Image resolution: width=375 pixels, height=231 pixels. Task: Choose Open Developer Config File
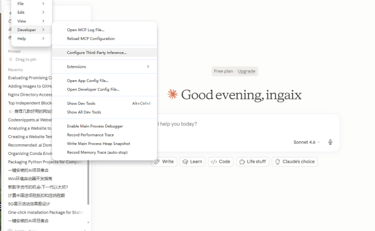(x=104, y=89)
